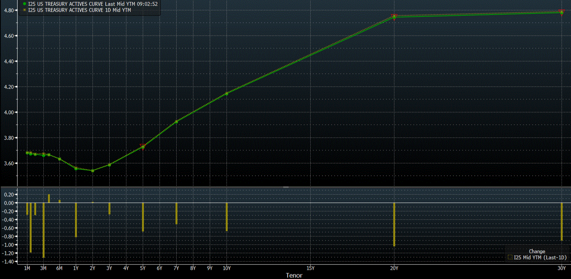Click the 30Y change bar in the lower panel
The image size is (571, 279).
coord(561,221)
